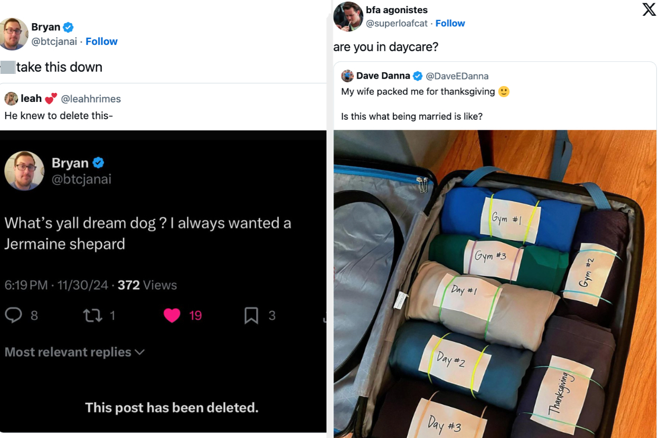Click the X logo in the top-right corner
The image size is (660, 438).
tap(648, 9)
